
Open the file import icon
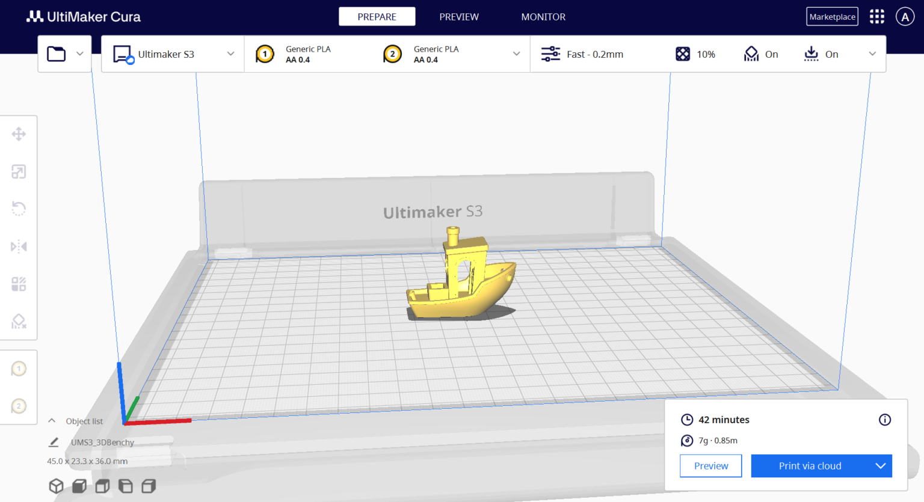tap(56, 54)
